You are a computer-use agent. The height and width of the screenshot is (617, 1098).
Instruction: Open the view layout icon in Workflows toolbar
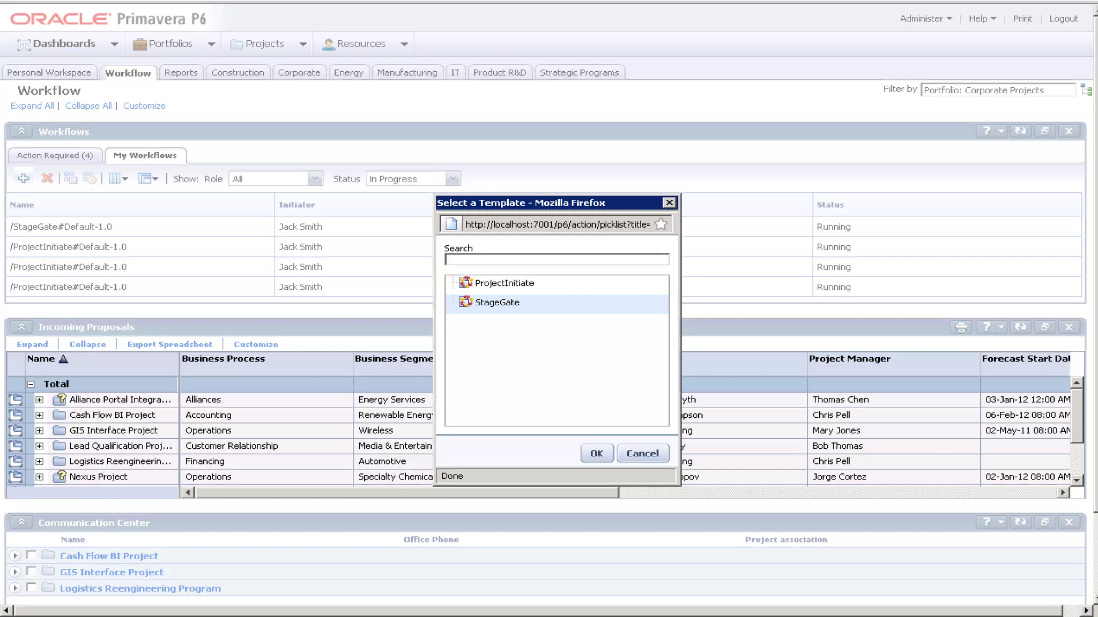point(148,178)
